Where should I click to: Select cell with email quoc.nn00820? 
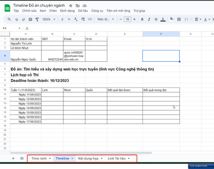point(74,56)
